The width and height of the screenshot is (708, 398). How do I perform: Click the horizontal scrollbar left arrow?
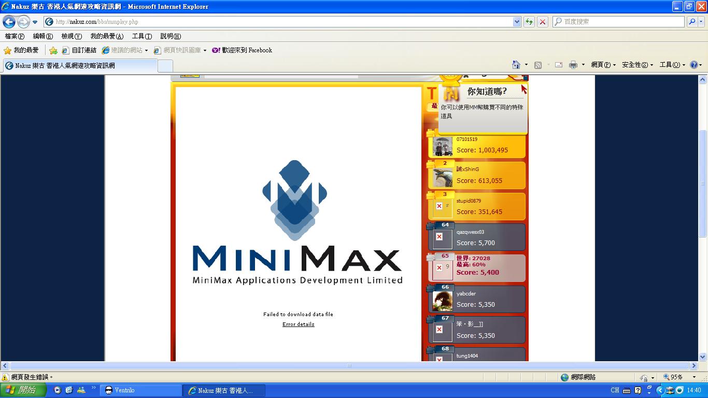pos(5,365)
